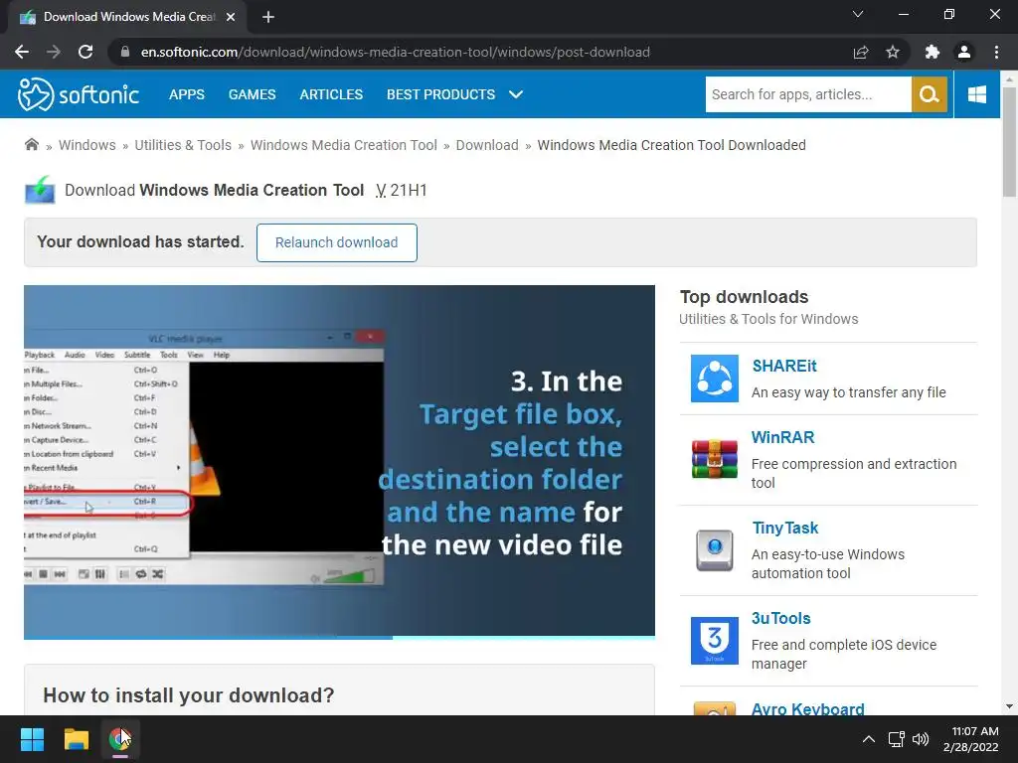Open the volume control in system tray
Image resolution: width=1018 pixels, height=763 pixels.
click(921, 739)
